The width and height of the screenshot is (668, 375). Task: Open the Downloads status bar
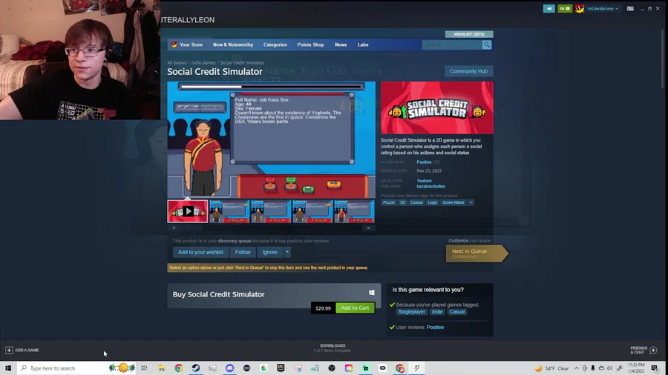click(x=333, y=348)
